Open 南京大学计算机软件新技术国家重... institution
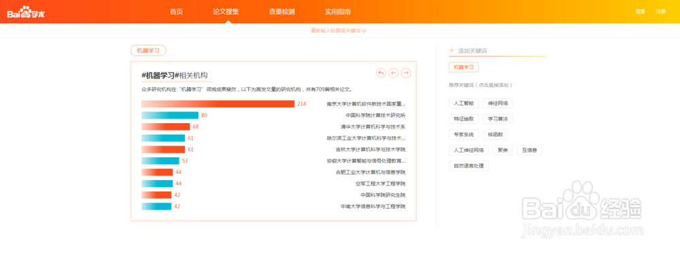The height and width of the screenshot is (253, 680). coord(366,104)
